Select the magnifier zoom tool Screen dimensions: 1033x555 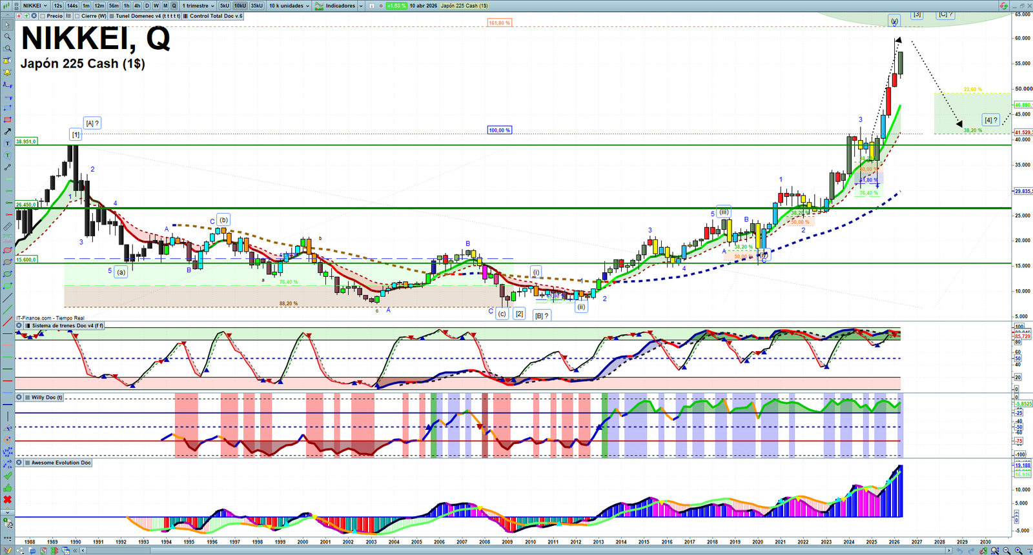pyautogui.click(x=8, y=37)
